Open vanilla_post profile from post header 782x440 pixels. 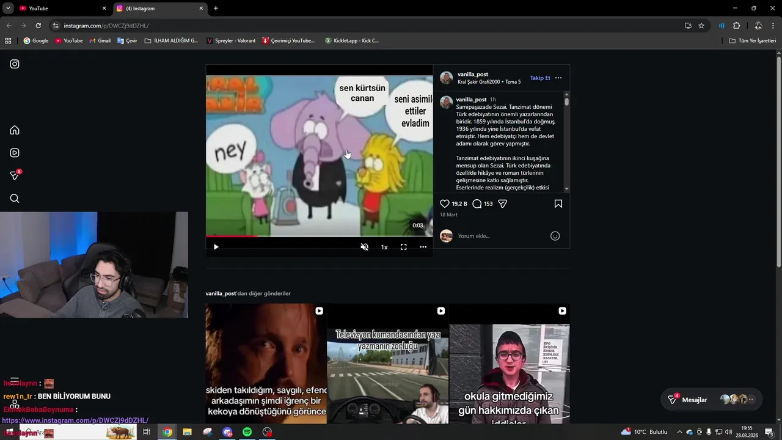[x=473, y=75]
